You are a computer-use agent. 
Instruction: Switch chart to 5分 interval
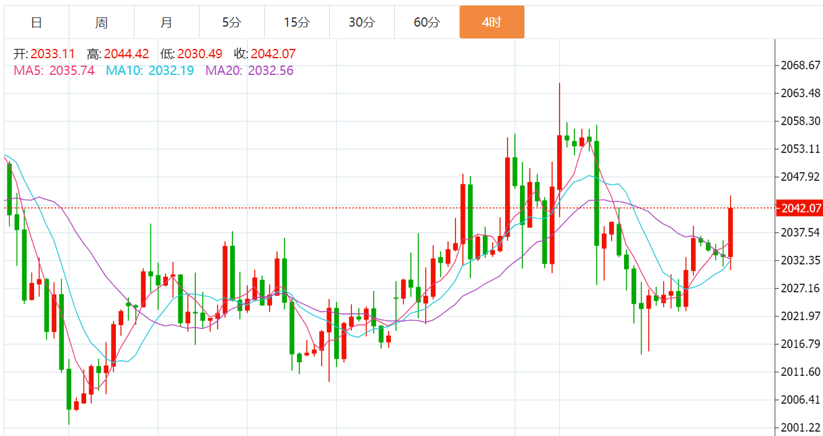click(232, 22)
